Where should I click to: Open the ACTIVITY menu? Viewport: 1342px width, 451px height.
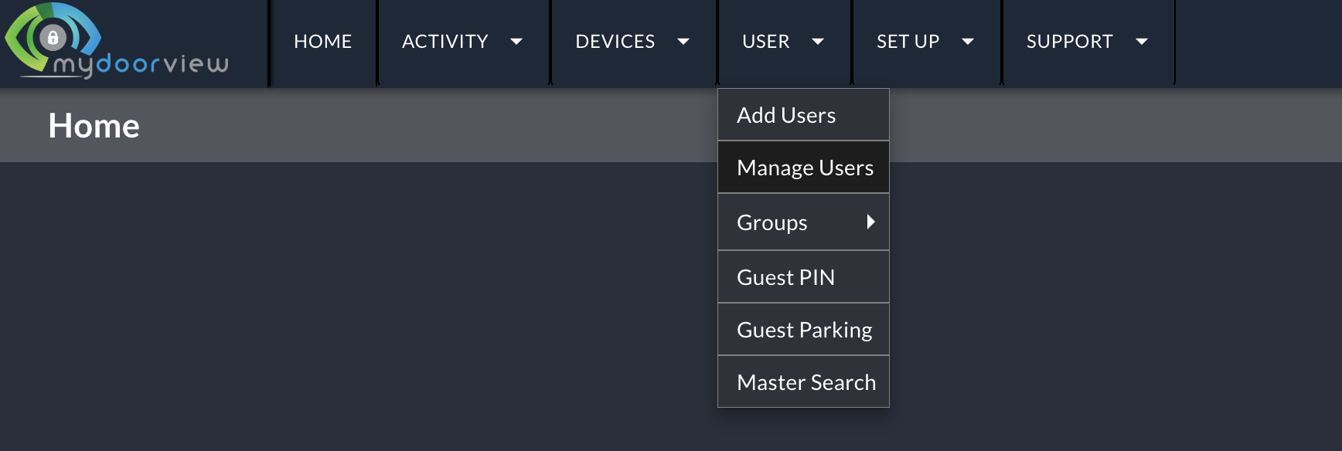pos(445,42)
